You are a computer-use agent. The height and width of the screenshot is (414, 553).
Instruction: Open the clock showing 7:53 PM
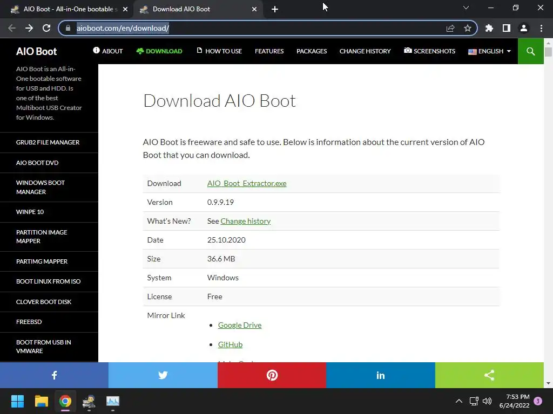(x=514, y=401)
